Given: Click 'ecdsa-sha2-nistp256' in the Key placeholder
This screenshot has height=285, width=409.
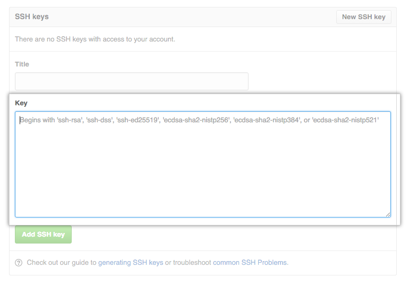Looking at the screenshot, I should 195,120.
